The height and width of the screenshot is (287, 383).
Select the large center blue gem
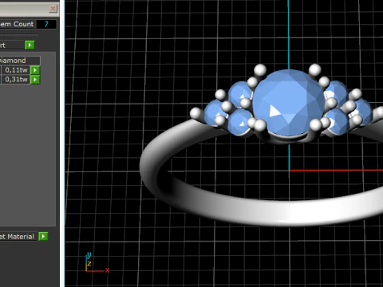(x=289, y=103)
